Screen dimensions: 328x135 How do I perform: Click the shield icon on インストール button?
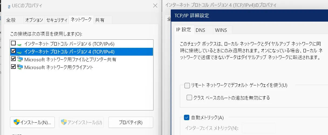coord(17,122)
